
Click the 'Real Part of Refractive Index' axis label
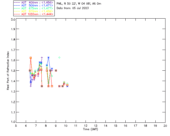tap(8, 70)
